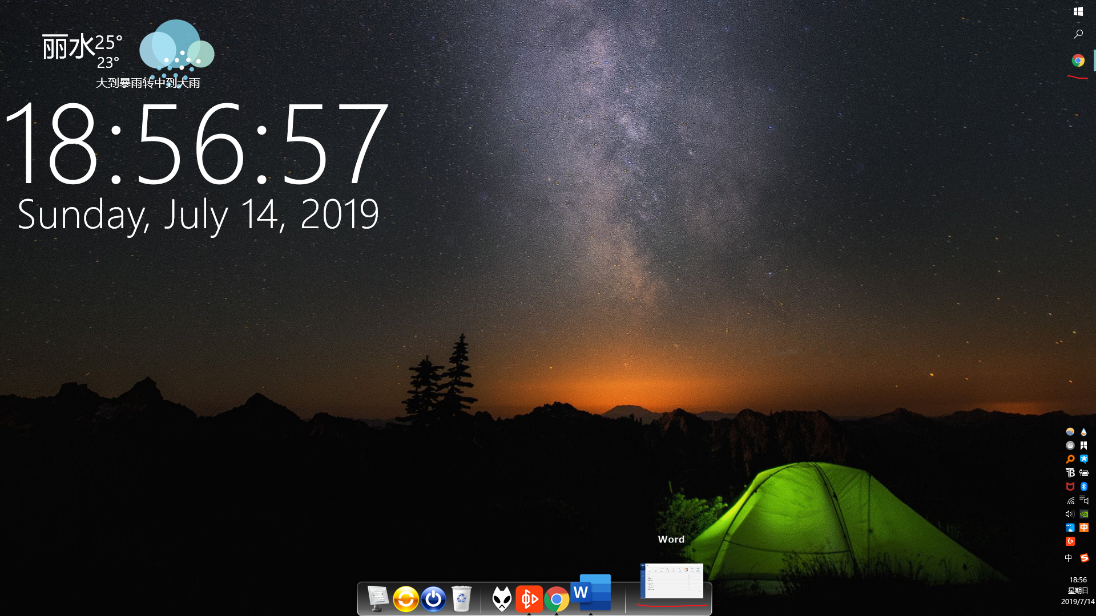Open the foobar2000 alien cat icon
The height and width of the screenshot is (616, 1096).
502,599
